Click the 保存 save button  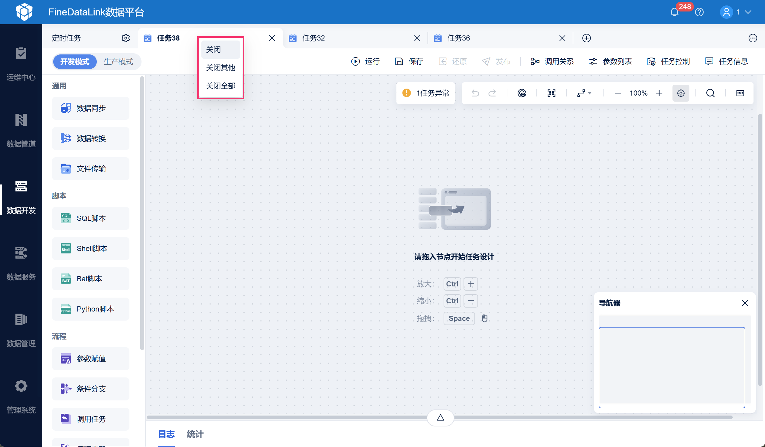click(x=409, y=61)
